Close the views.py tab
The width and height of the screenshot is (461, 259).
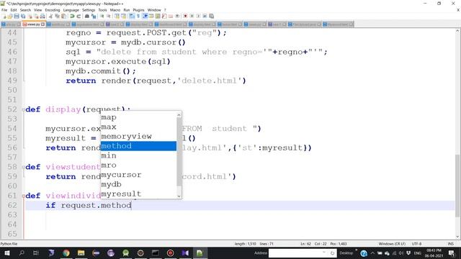(43, 24)
